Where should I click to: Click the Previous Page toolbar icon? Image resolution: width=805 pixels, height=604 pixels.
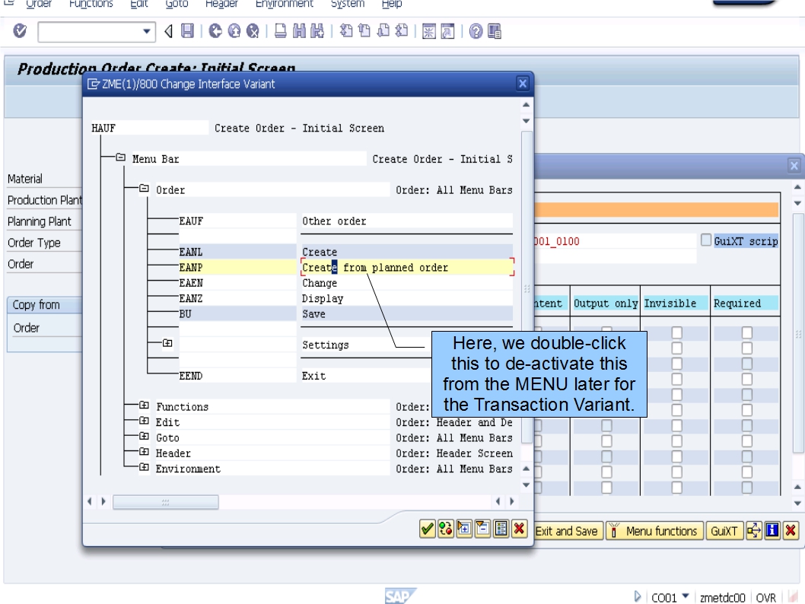(x=364, y=31)
